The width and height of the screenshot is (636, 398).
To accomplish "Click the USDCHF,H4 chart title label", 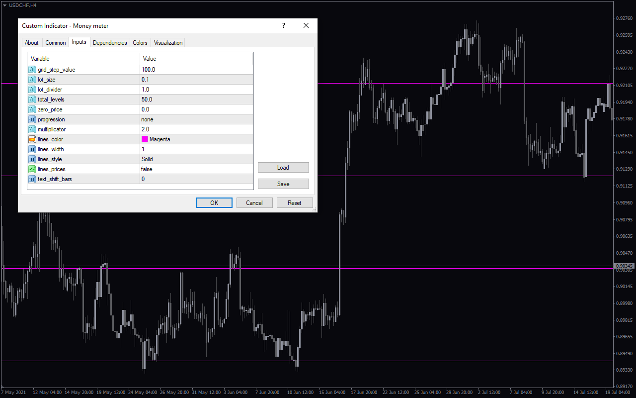I will pyautogui.click(x=22, y=5).
